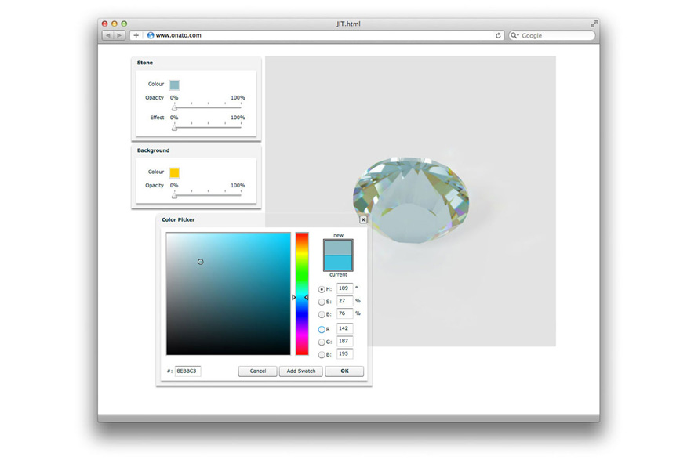
Task: Cancel the Color Picker
Action: pos(258,371)
